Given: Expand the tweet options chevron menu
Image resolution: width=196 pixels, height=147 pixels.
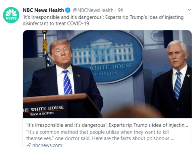Looking at the screenshot, I should click(x=190, y=10).
